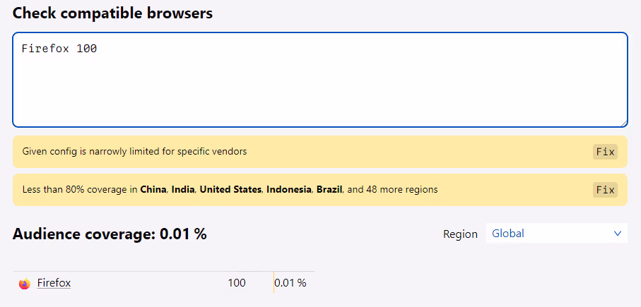Click Fix for less than 80% coverage warning

tap(605, 190)
